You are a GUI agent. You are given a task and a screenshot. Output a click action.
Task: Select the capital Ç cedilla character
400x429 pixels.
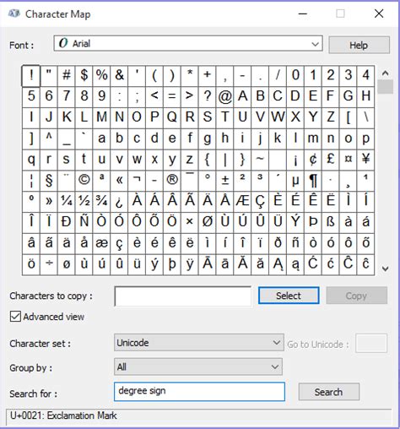260,201
